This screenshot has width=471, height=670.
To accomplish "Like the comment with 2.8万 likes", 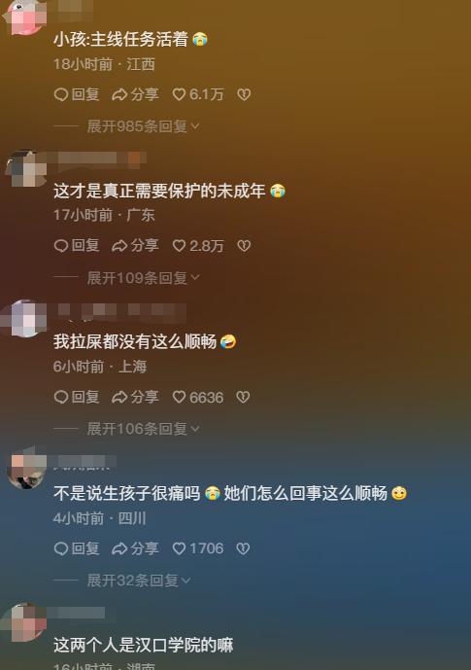I will click(x=198, y=245).
